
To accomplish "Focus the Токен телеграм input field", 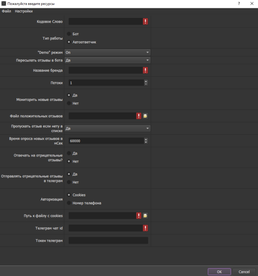I will pos(108,240).
